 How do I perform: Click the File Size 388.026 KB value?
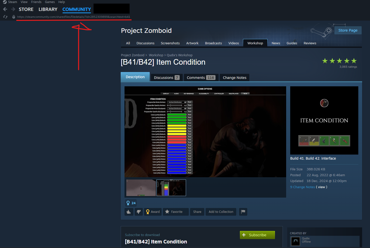pyautogui.click(x=316, y=169)
